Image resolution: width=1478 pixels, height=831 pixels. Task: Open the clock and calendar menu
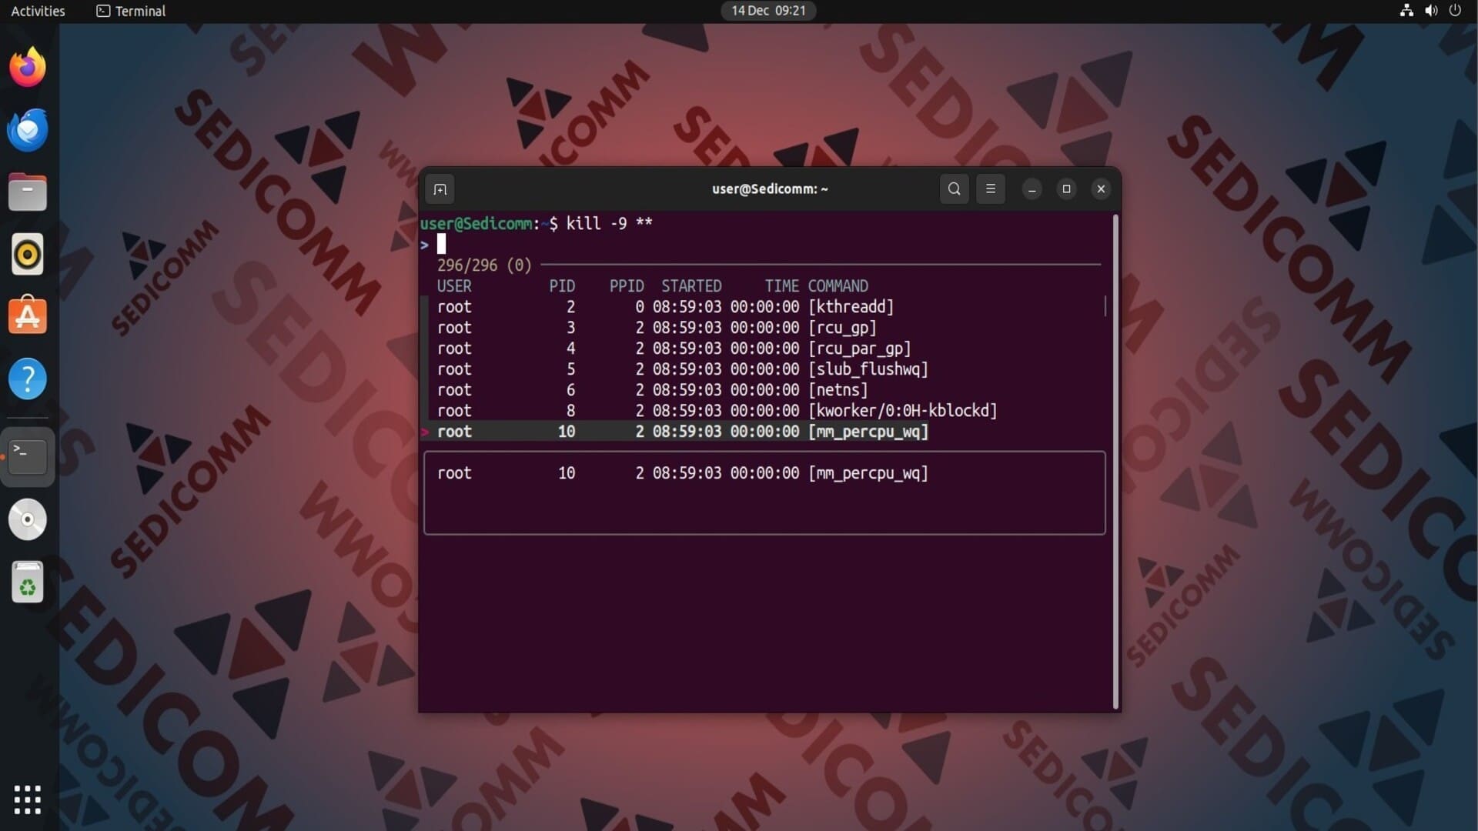(x=767, y=11)
